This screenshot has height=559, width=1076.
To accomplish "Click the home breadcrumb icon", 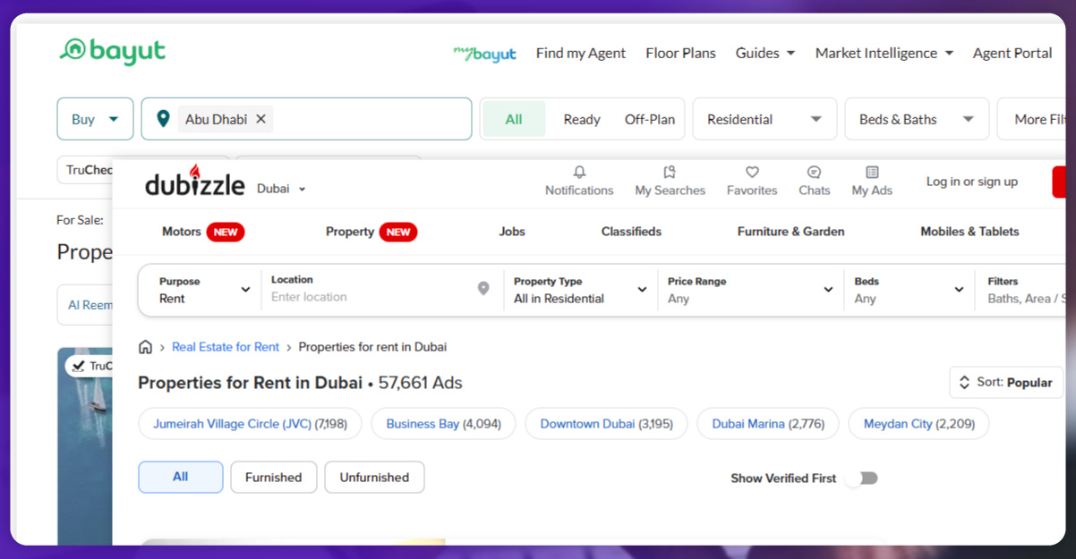I will (145, 347).
